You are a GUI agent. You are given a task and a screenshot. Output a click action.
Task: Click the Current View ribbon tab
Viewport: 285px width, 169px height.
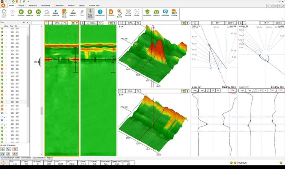(94, 6)
